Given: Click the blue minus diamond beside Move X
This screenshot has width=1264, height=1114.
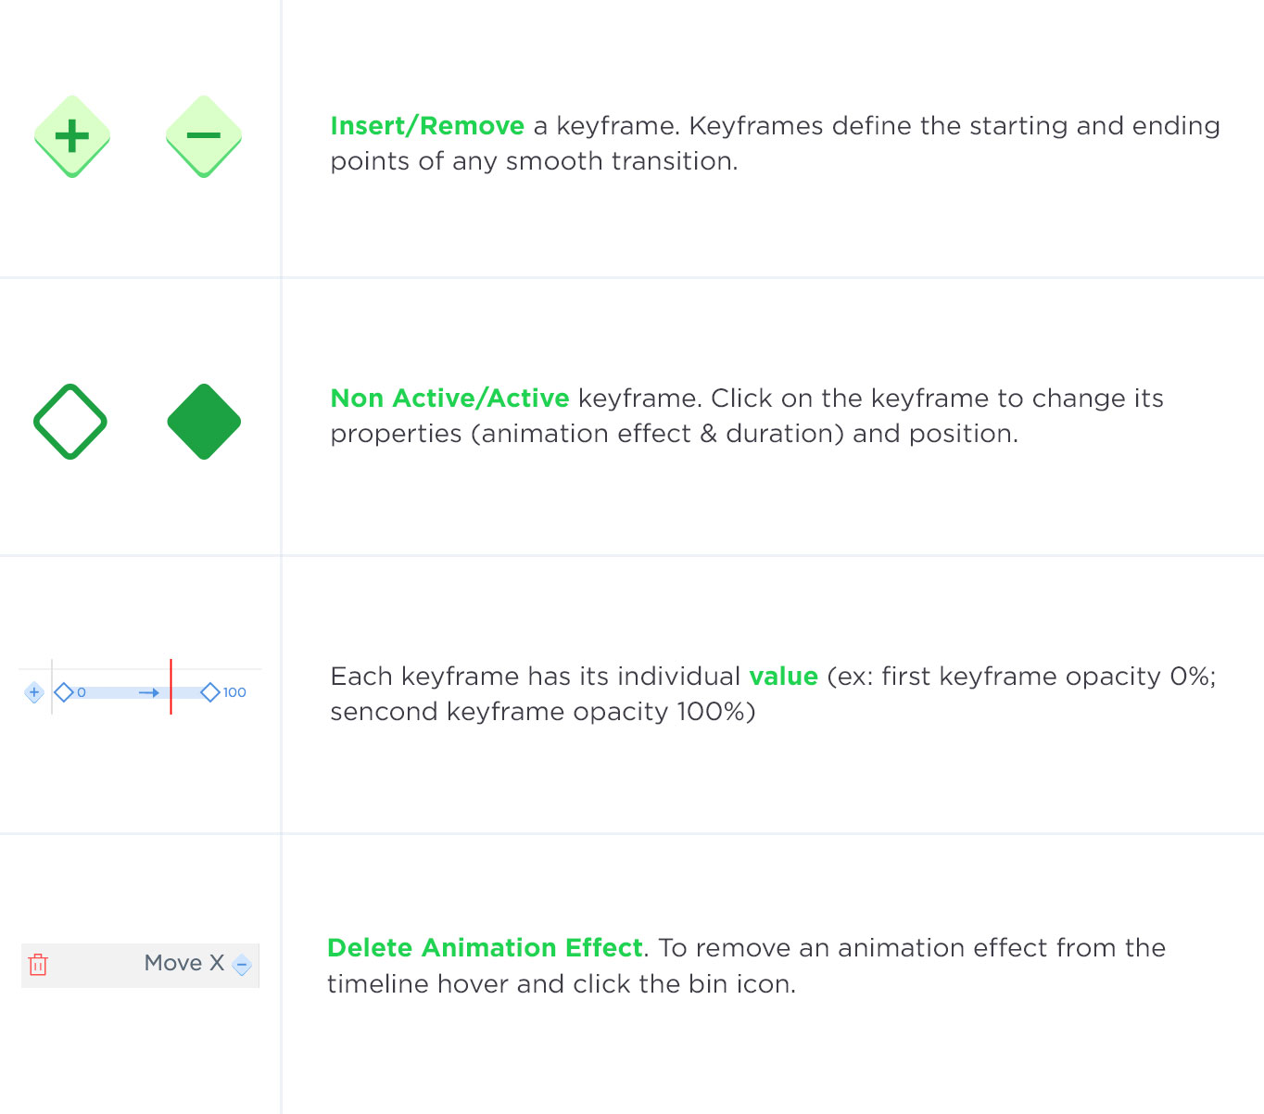Looking at the screenshot, I should click(x=242, y=965).
